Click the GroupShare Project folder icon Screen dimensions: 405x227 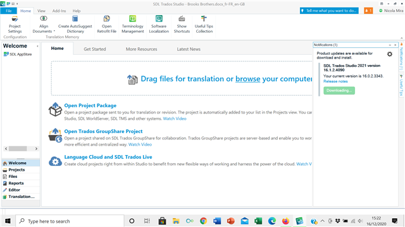(55, 136)
